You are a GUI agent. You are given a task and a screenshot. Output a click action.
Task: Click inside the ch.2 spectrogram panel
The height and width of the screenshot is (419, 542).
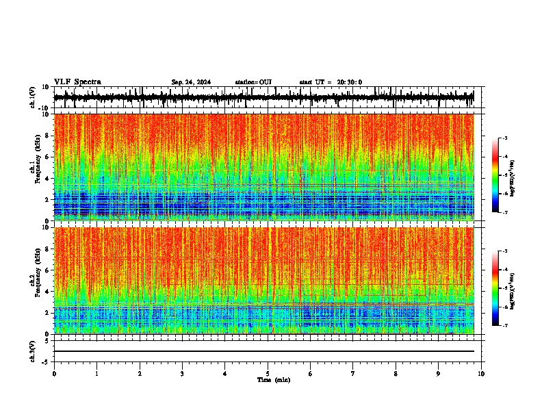pyautogui.click(x=264, y=281)
